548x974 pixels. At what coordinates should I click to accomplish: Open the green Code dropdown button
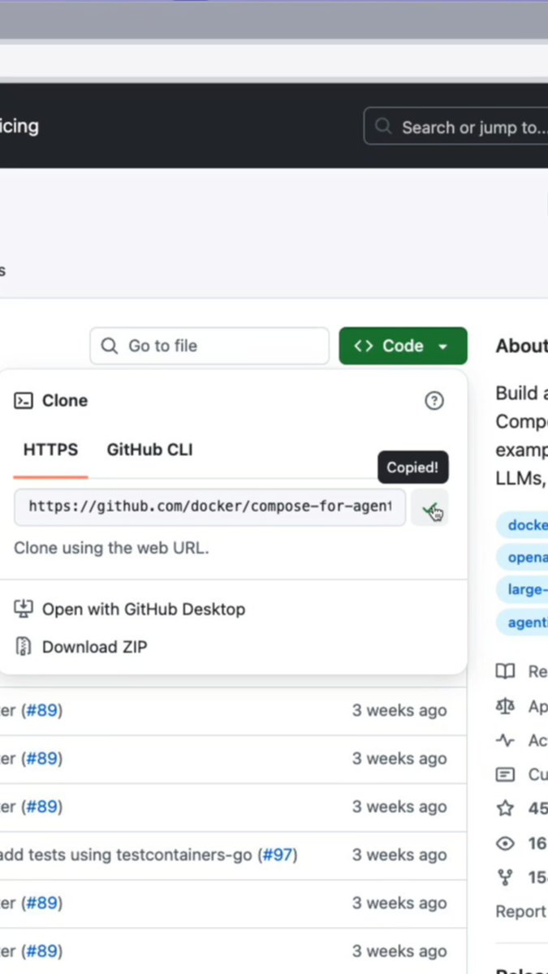click(403, 346)
